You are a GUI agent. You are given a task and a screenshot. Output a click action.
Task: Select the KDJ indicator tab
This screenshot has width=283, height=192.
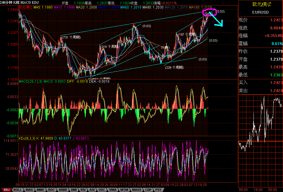click(7, 190)
